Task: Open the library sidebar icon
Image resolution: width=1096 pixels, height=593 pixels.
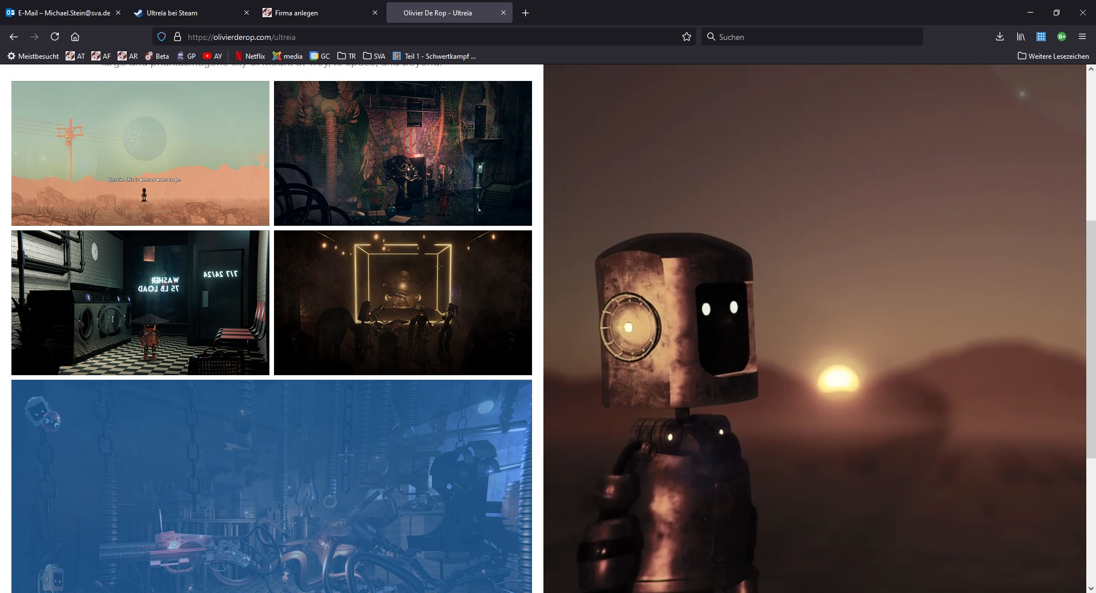Action: (1021, 36)
